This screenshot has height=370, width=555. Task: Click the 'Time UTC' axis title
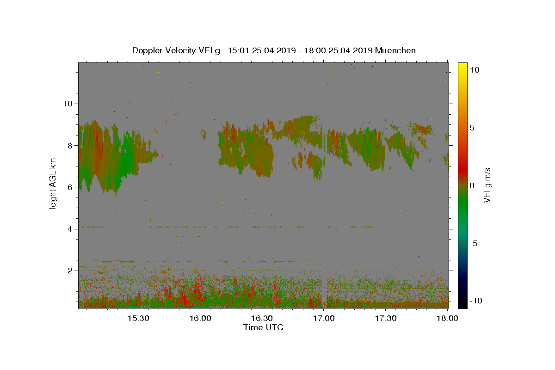click(263, 327)
